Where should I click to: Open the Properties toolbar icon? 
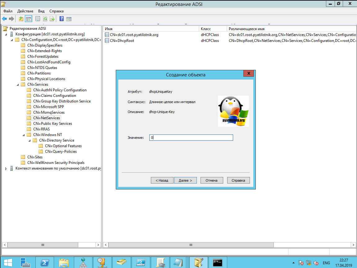point(38,19)
